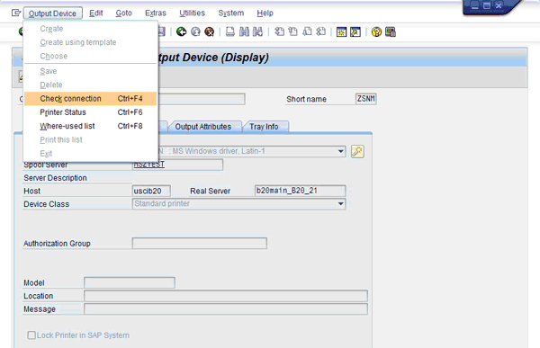Click the Find Next binoculars icon

(x=257, y=32)
